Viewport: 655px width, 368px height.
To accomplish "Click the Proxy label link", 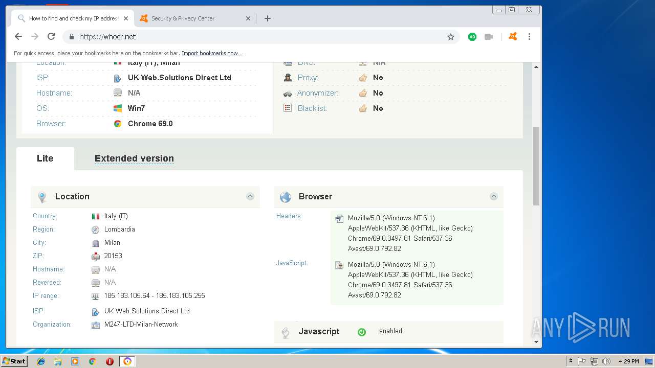I will pyautogui.click(x=308, y=78).
